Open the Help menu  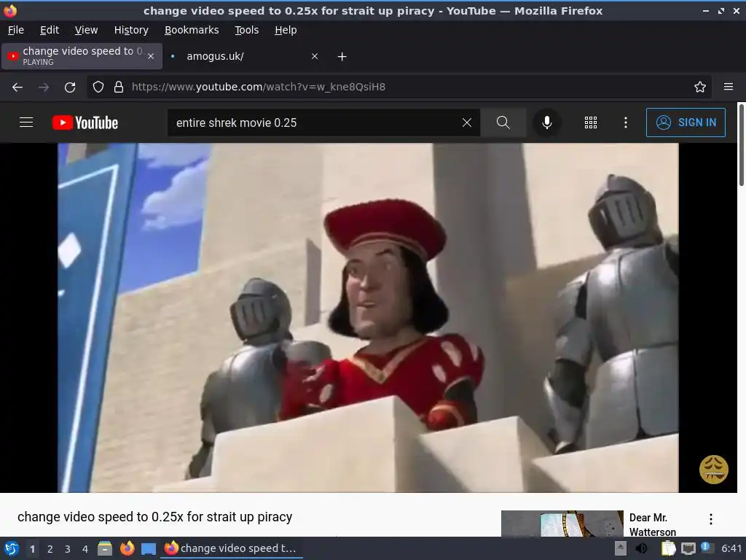pyautogui.click(x=286, y=30)
